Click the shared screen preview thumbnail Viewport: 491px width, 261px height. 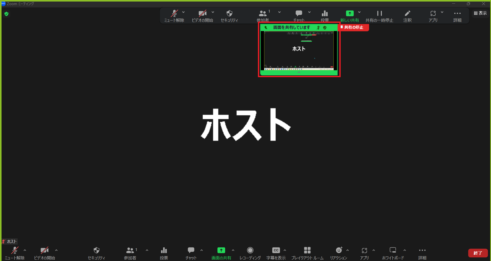pyautogui.click(x=299, y=51)
